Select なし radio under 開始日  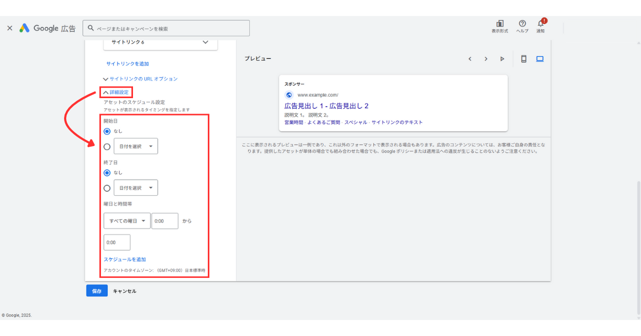[107, 131]
